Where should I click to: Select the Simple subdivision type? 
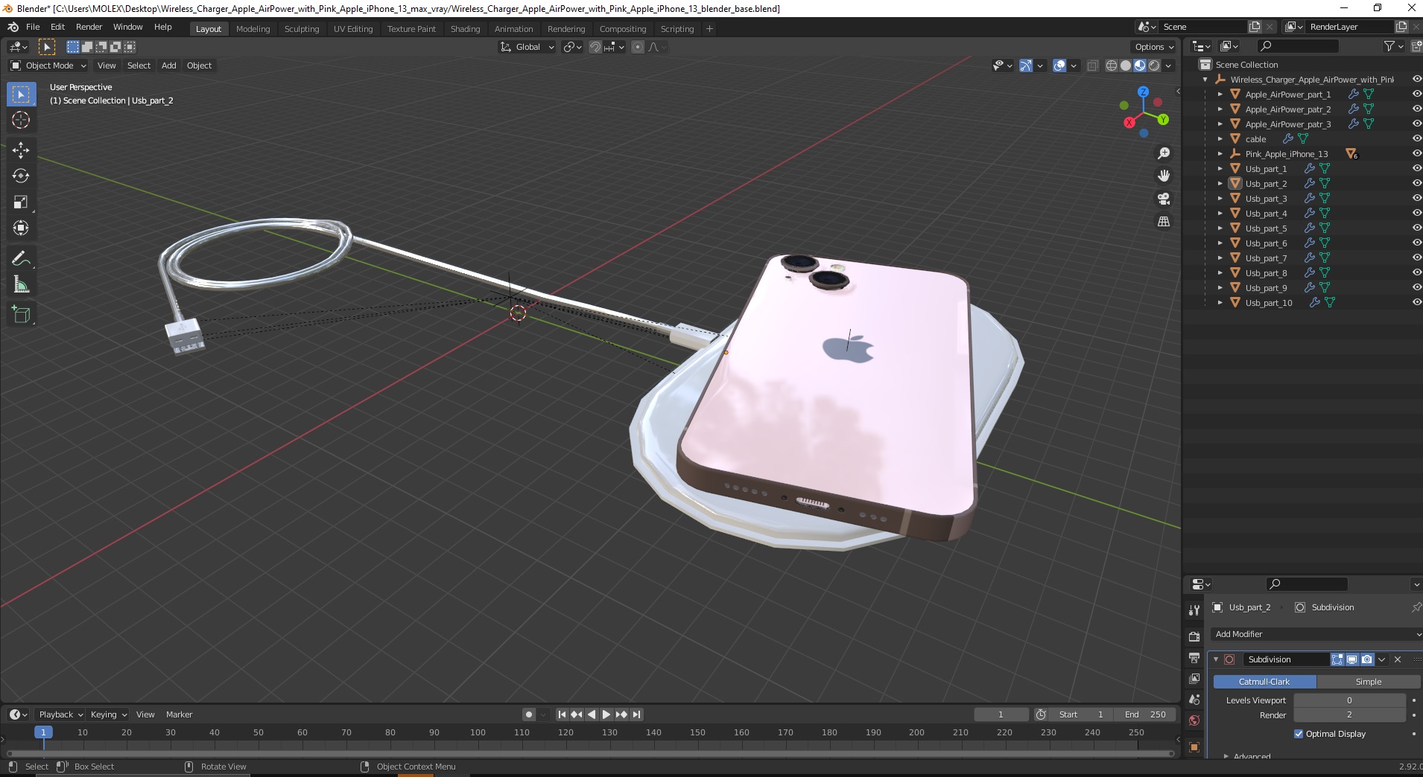[x=1368, y=682]
